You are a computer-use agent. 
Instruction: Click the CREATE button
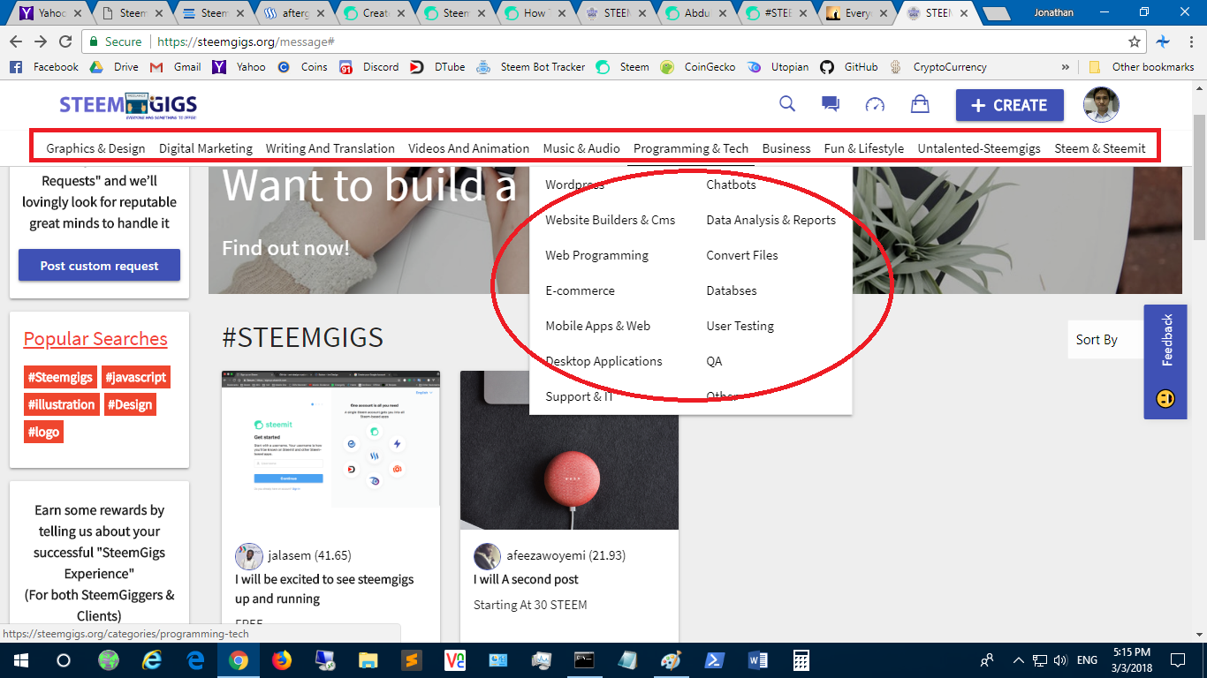pos(1009,105)
